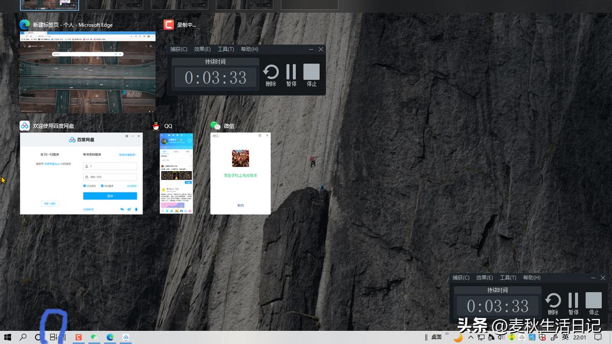Show hidden system tray icons
612x344 pixels.
coord(470,337)
